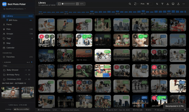Start the slideshow screen icon
Screen dimensions: 189x112
click(173, 4)
